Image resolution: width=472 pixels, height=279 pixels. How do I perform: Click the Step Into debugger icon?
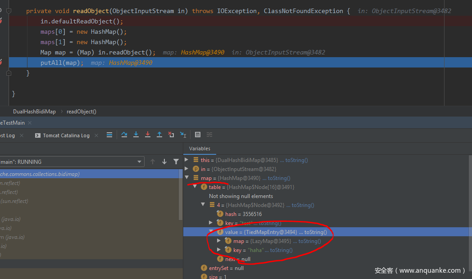click(x=136, y=135)
